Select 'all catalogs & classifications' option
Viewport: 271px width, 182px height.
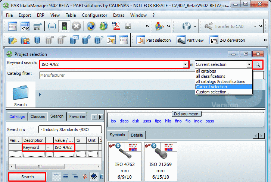tap(224, 82)
